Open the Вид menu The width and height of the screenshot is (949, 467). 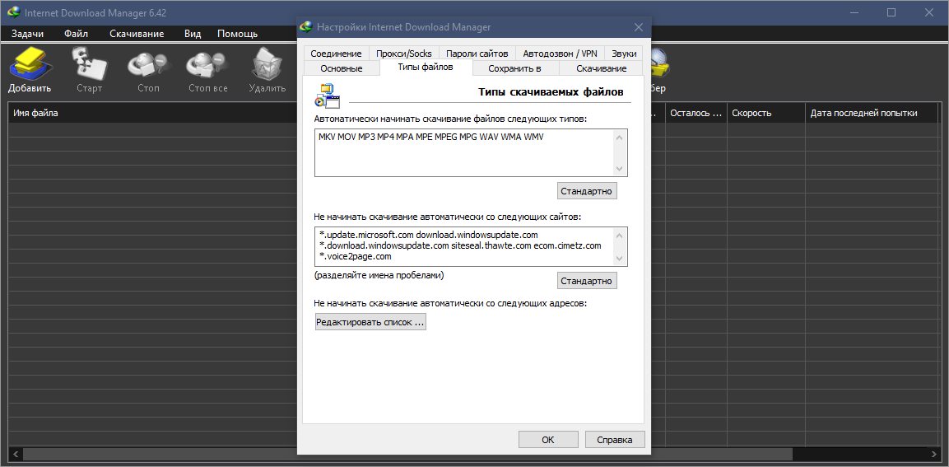(193, 34)
